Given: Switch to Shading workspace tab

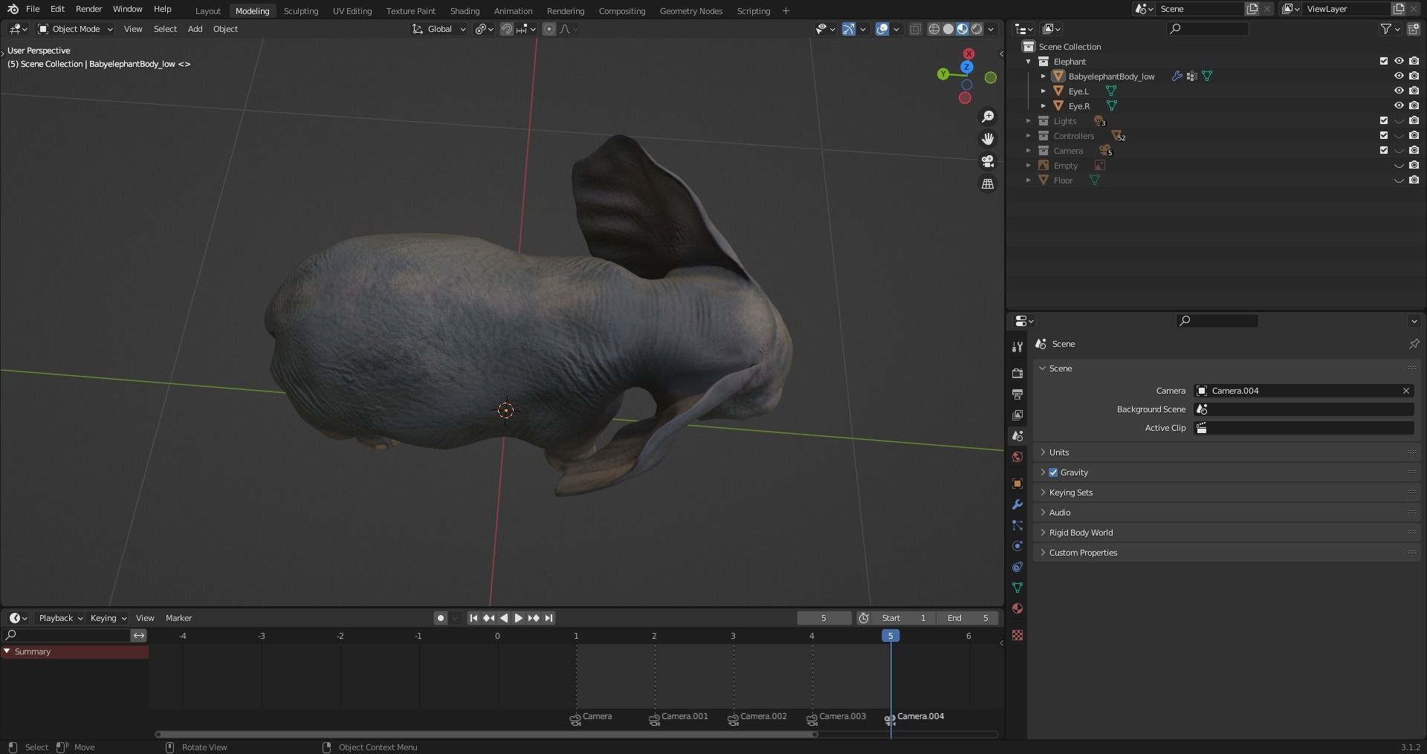Looking at the screenshot, I should [465, 11].
